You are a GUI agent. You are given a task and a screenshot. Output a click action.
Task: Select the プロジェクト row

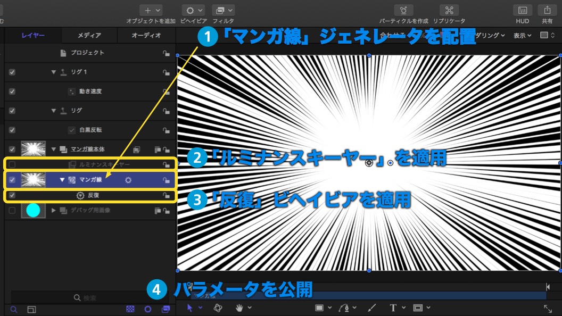coord(90,53)
